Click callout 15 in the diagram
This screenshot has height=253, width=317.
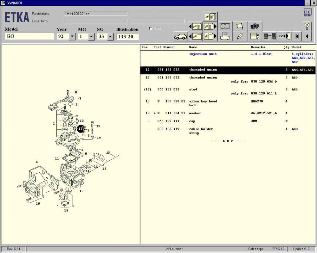click(x=66, y=210)
